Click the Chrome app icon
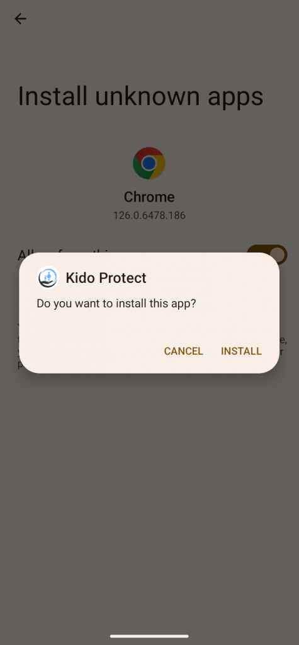 [x=149, y=163]
